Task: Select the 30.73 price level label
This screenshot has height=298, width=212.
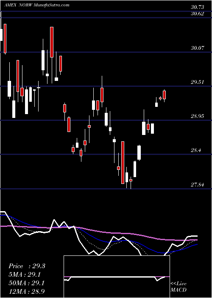Action: tap(198, 7)
